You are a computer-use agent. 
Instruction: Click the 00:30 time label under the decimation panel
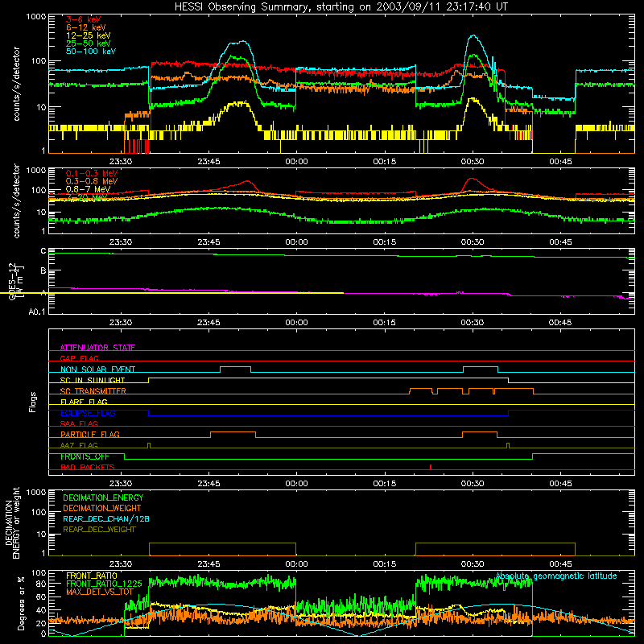pyautogui.click(x=473, y=564)
